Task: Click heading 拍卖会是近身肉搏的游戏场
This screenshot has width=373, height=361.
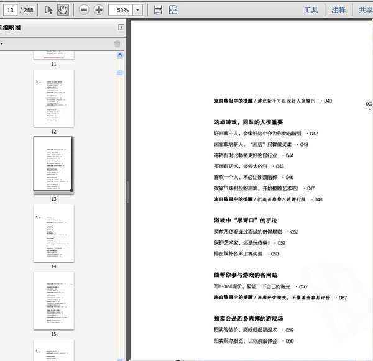Action: tap(248, 318)
